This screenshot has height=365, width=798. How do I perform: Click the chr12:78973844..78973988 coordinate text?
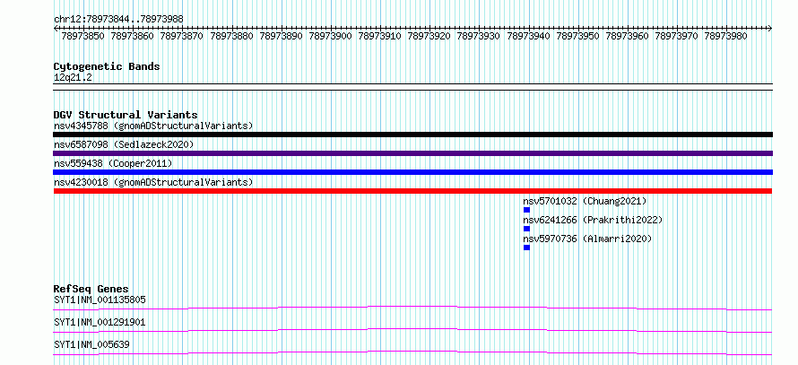coord(118,20)
